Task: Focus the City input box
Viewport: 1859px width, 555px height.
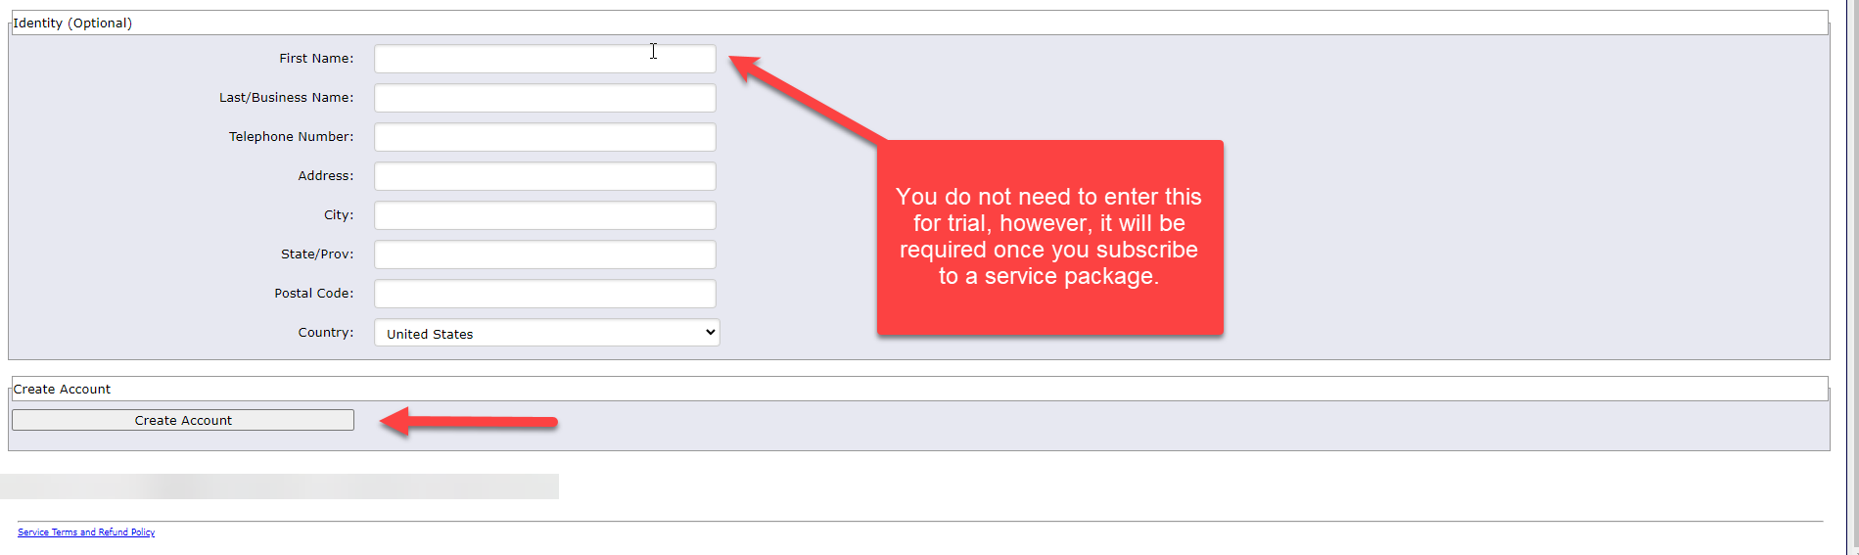Action: 544,215
